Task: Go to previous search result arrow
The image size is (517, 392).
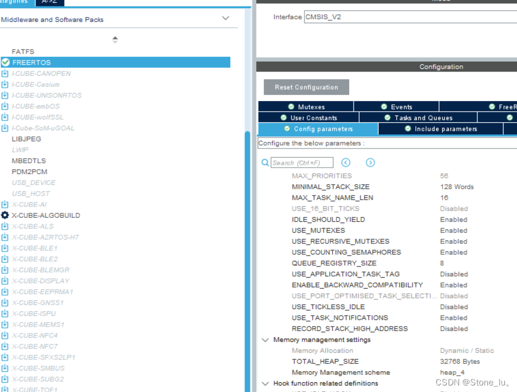Action: pyautogui.click(x=345, y=162)
